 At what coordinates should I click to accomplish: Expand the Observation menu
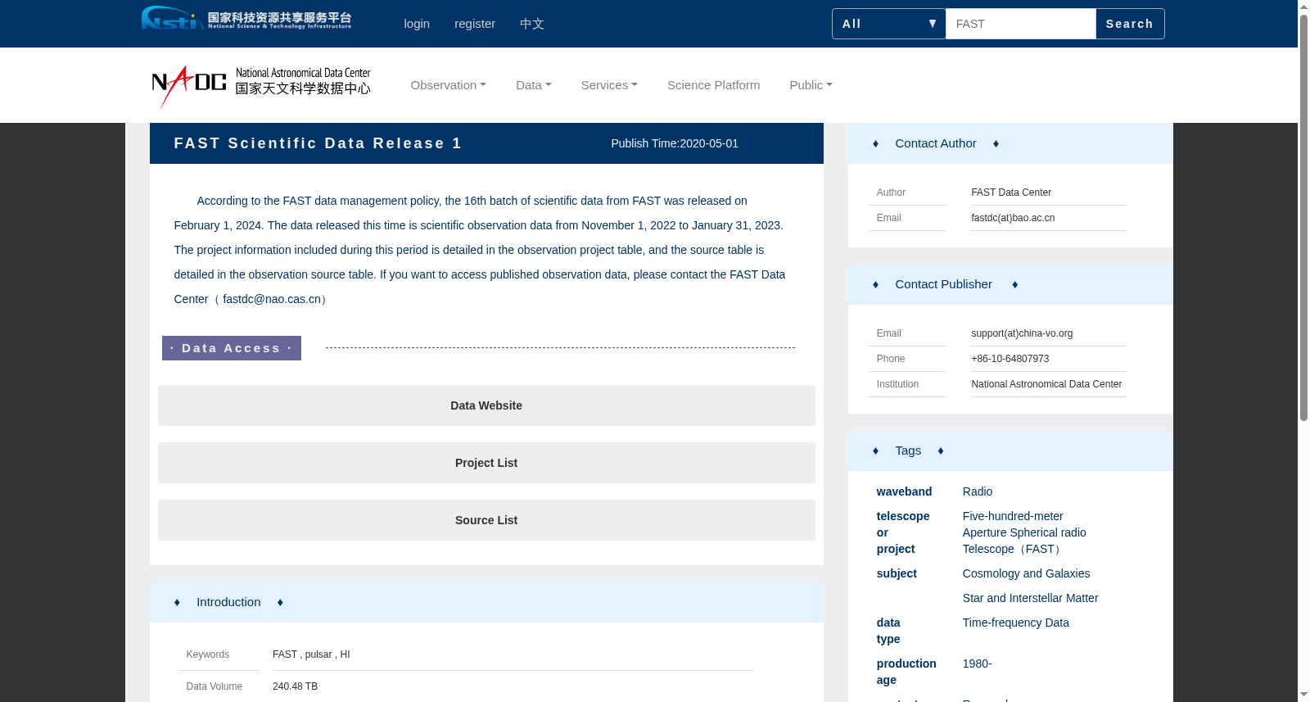[449, 85]
